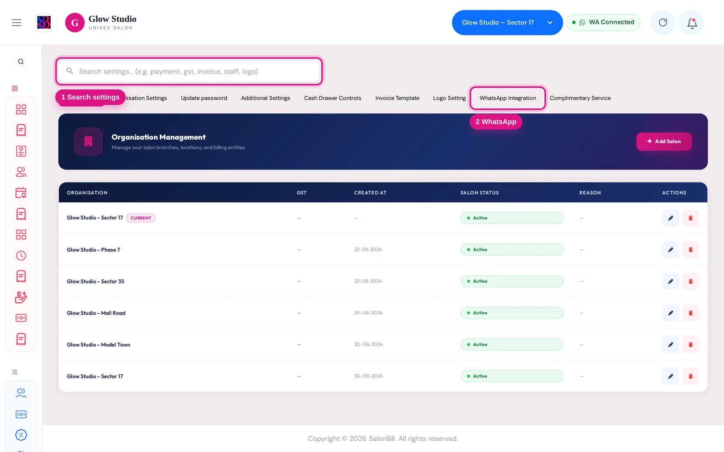Click the salon logo thumbnail in the header
This screenshot has width=724, height=452.
[44, 23]
